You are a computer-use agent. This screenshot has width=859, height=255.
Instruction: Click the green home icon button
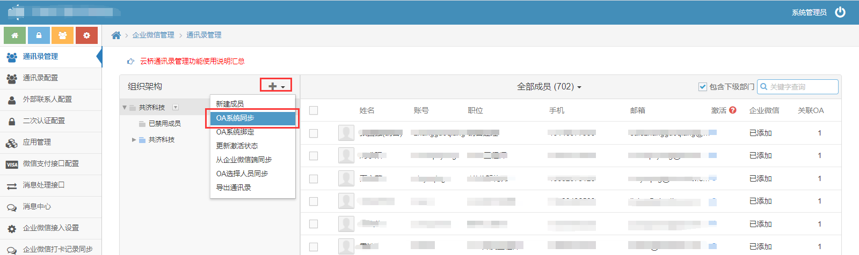pos(15,35)
